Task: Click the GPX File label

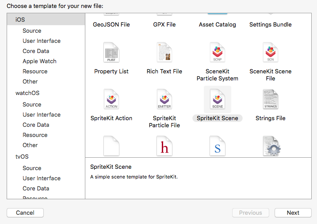Action: click(164, 24)
